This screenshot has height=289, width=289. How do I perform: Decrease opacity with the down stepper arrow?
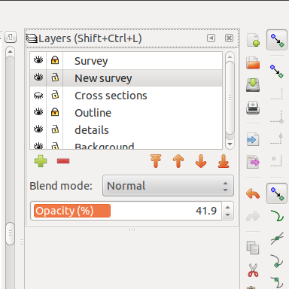228,214
